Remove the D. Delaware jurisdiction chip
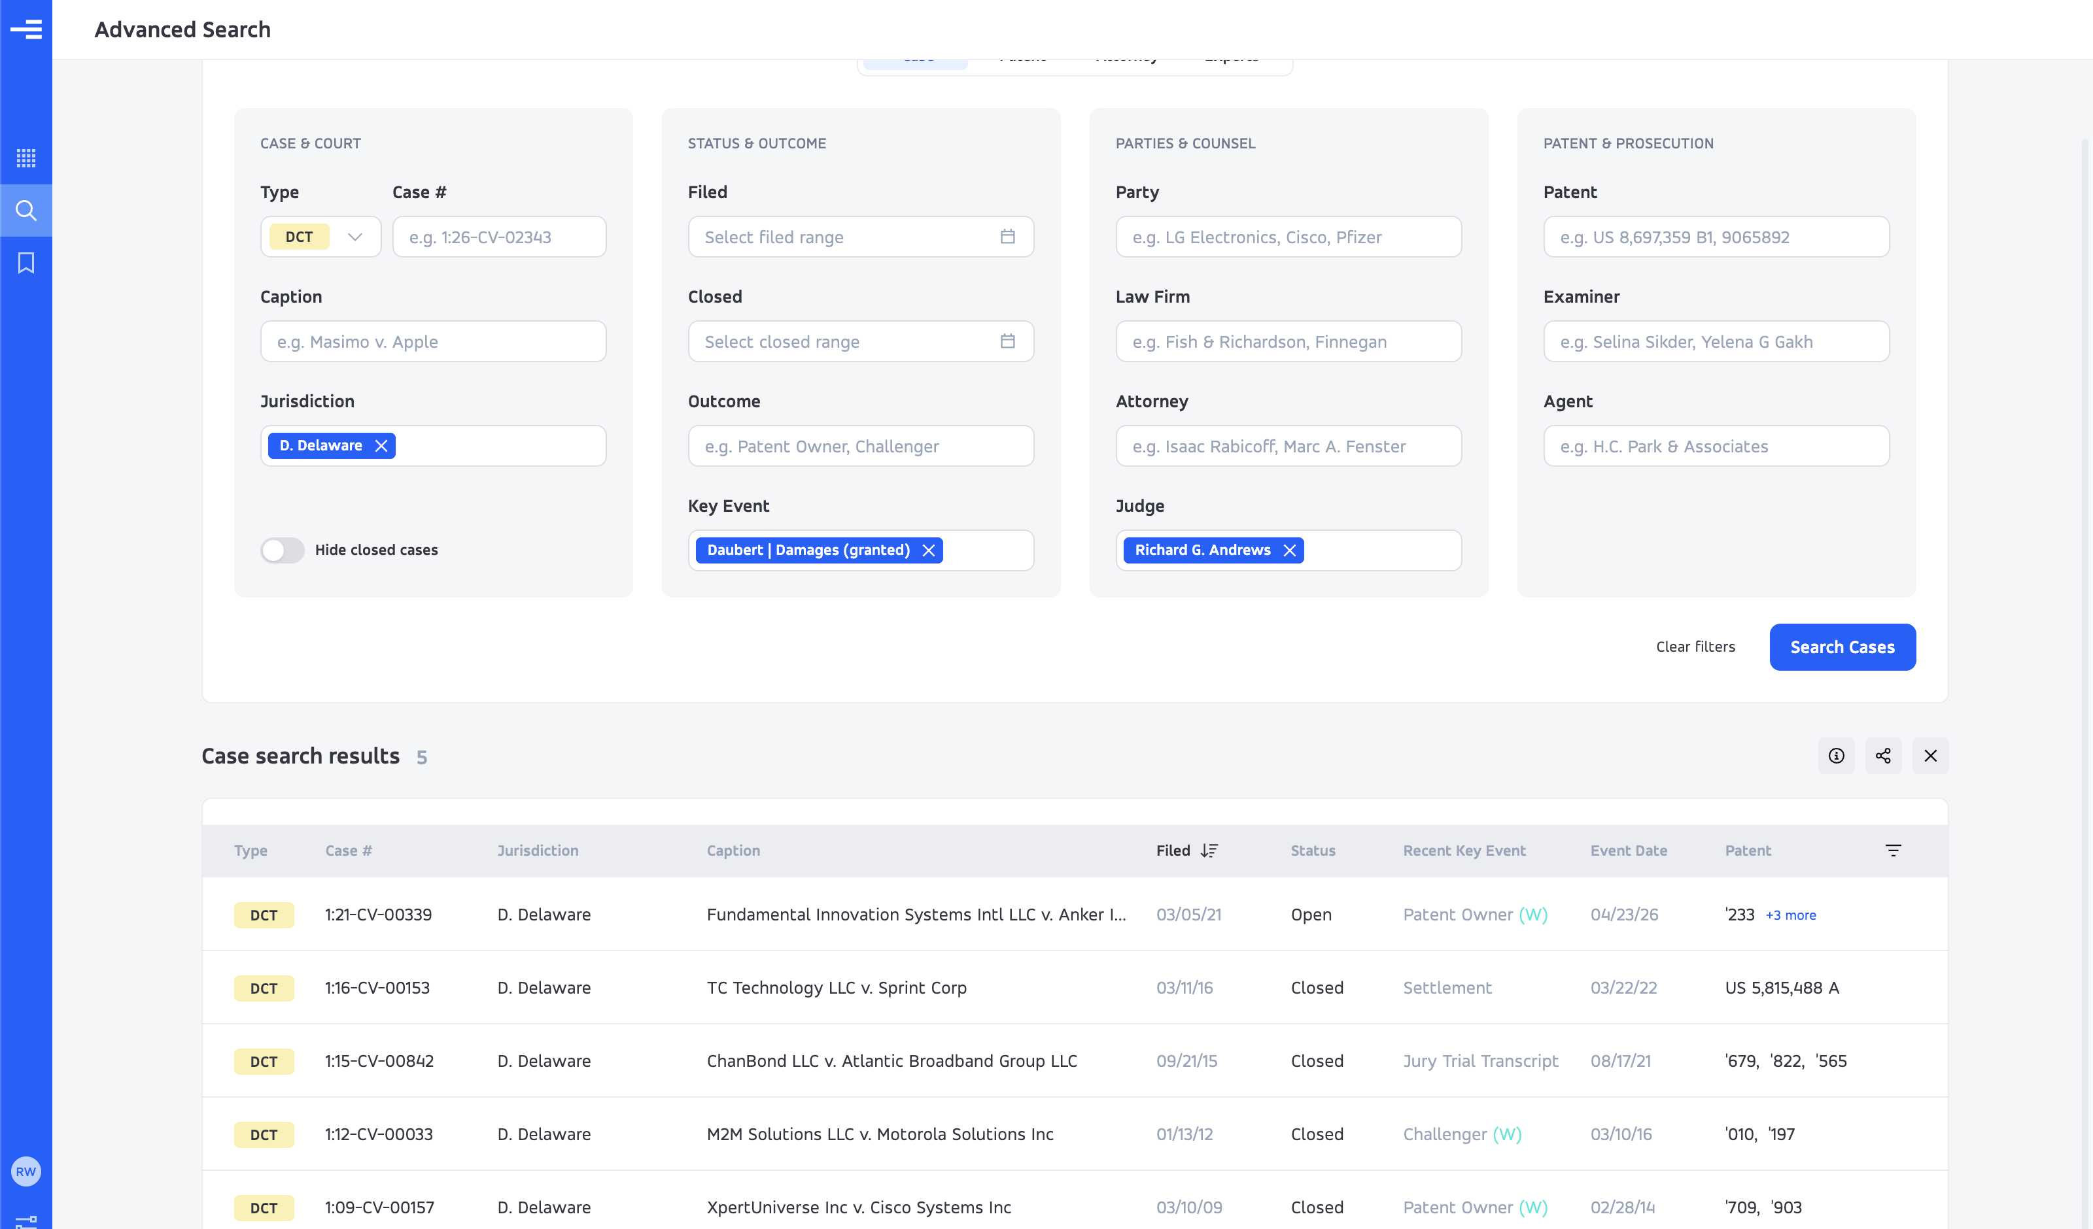2093x1229 pixels. coord(381,446)
